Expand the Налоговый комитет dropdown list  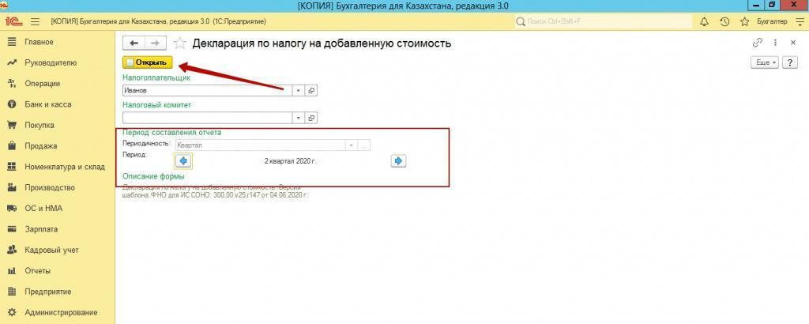(x=298, y=118)
